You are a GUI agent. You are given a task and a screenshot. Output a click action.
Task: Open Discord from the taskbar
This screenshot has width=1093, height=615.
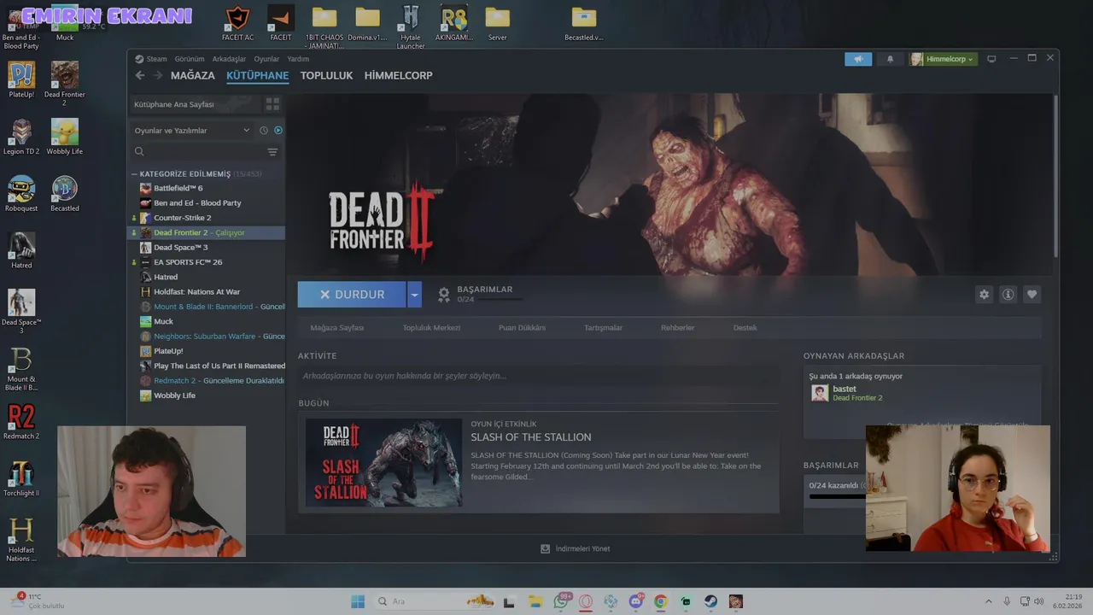tap(635, 601)
